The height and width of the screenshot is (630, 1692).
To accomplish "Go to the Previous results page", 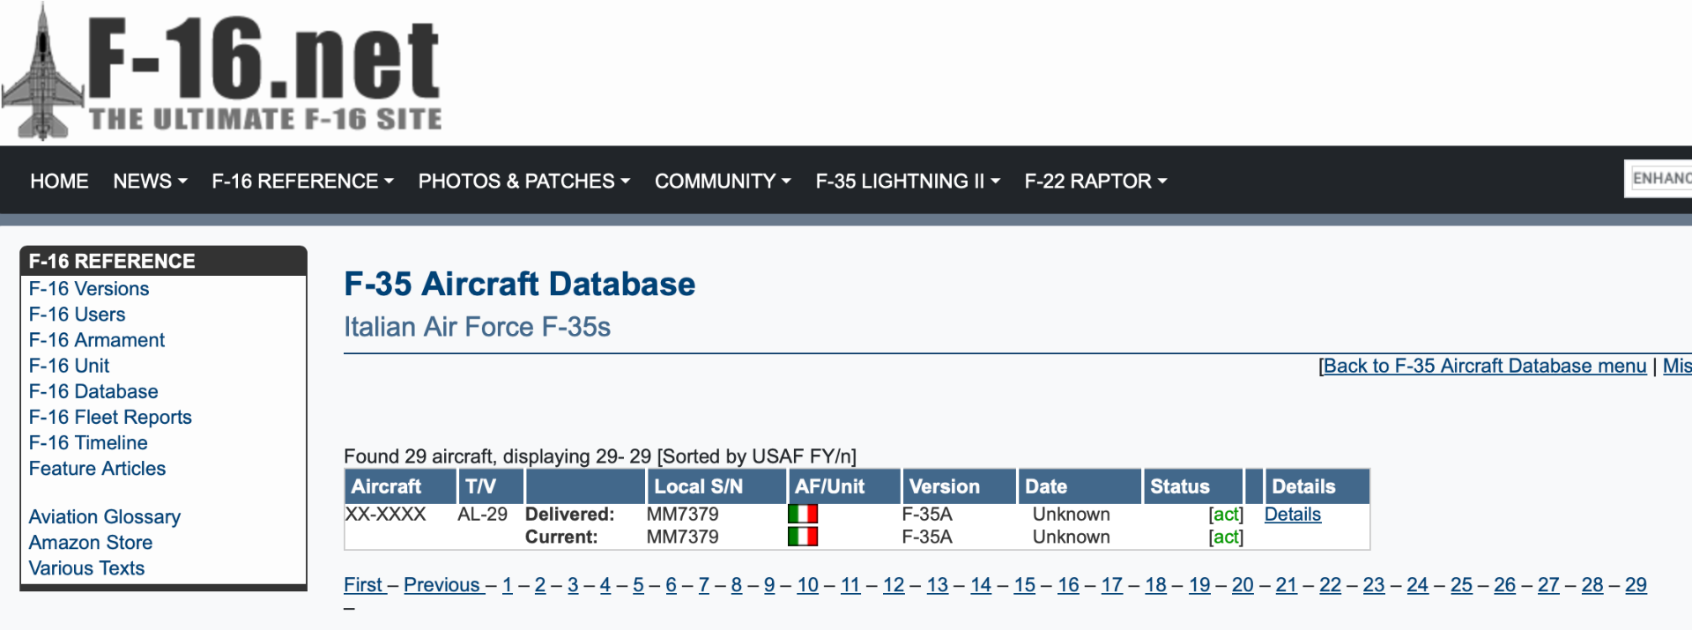I will (x=442, y=585).
